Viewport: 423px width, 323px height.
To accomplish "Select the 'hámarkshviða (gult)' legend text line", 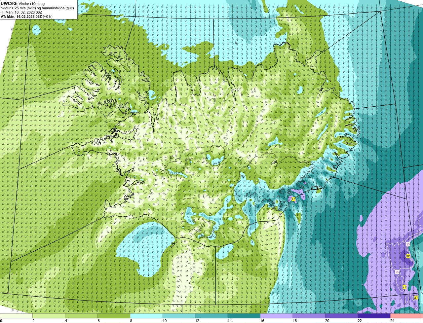I will point(37,8).
